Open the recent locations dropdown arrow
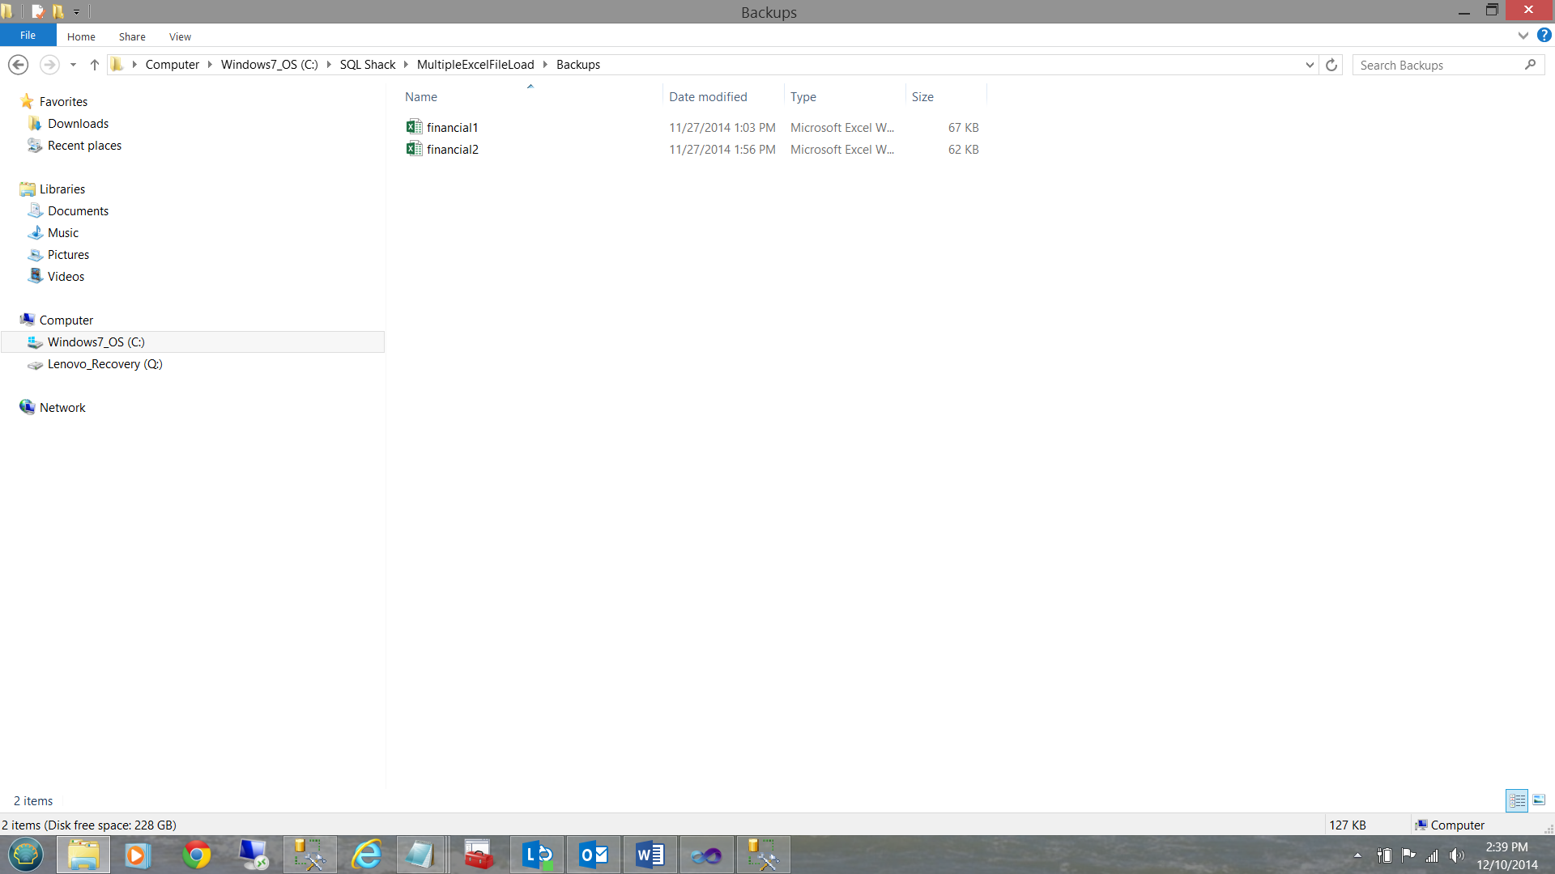This screenshot has width=1555, height=874. click(73, 65)
